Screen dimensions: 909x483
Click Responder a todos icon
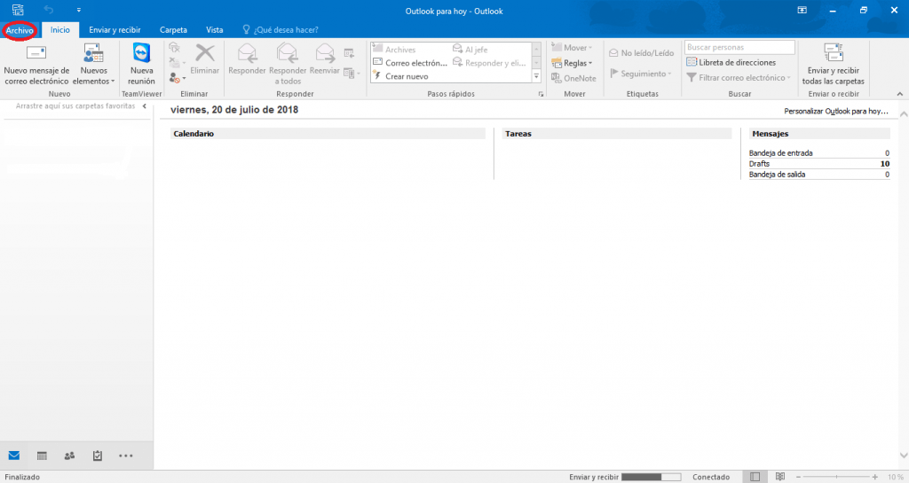pyautogui.click(x=288, y=64)
